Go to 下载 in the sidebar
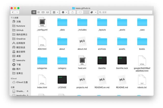 click(x=18, y=64)
